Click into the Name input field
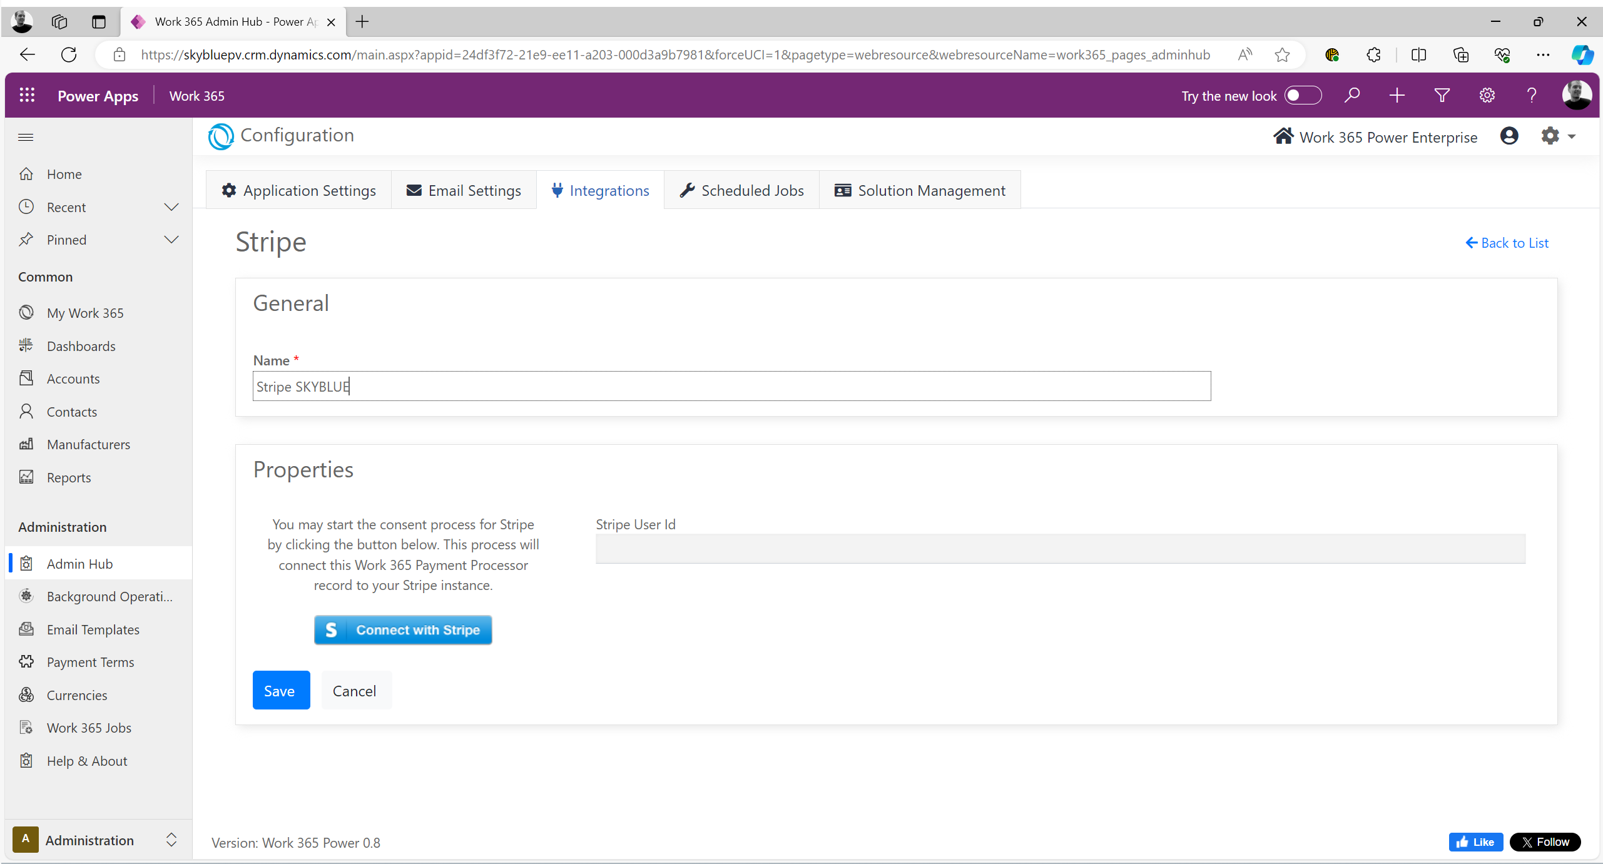 click(731, 386)
